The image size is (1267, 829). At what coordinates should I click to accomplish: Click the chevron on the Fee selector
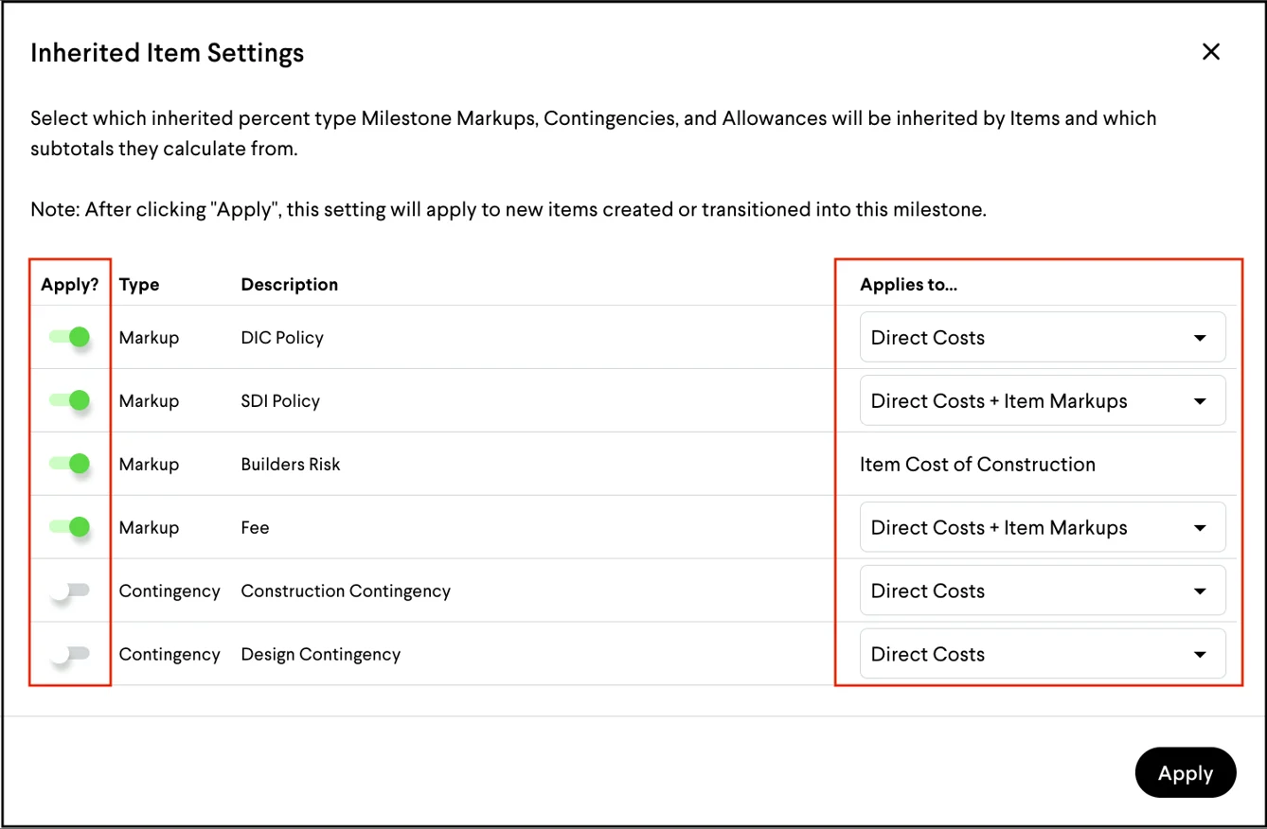(1200, 527)
